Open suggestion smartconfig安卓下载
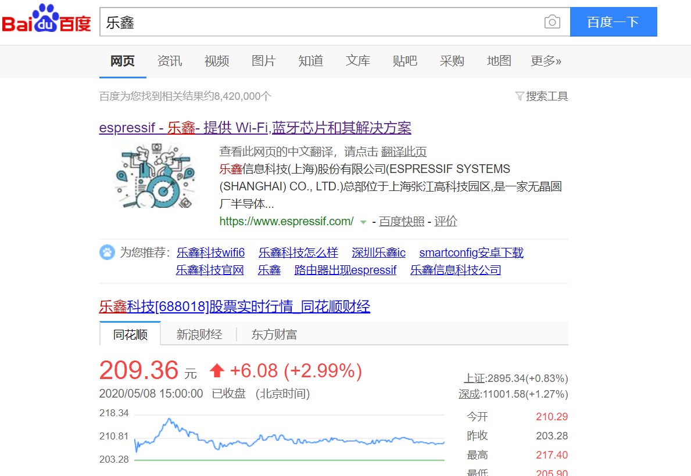691x476 pixels. click(471, 253)
